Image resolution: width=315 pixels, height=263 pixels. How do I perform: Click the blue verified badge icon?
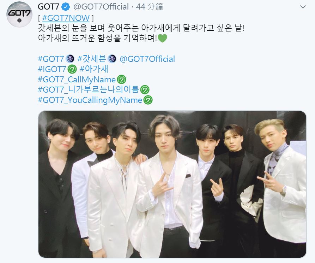(66, 7)
